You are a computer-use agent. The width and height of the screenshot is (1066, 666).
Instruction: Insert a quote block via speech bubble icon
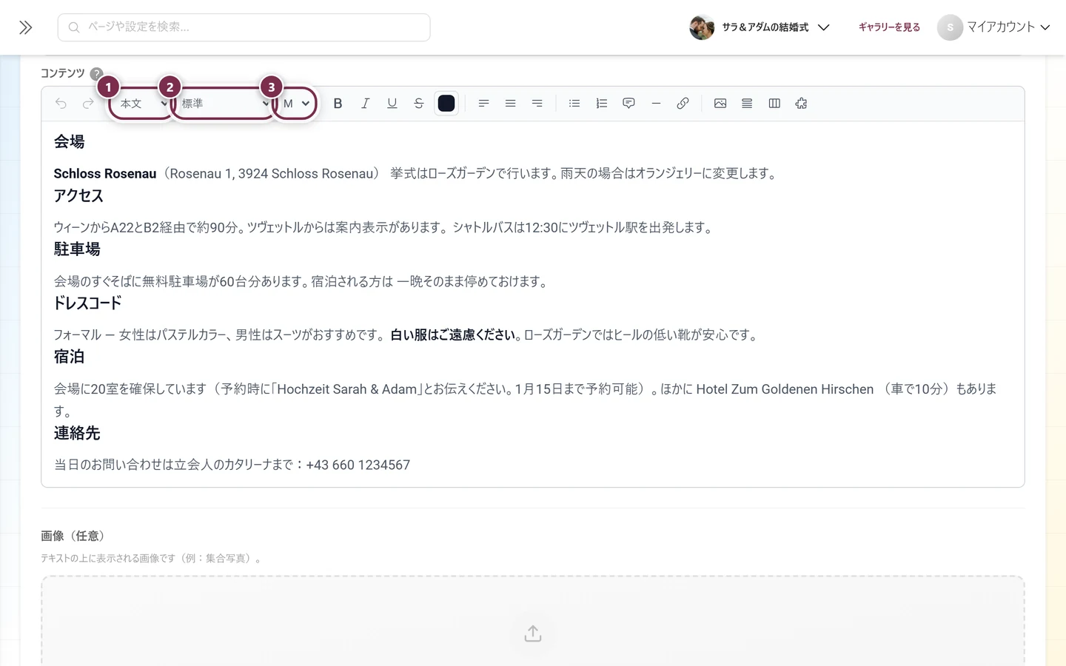click(628, 104)
